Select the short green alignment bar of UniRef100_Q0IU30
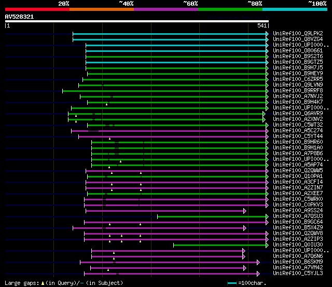 220,245
